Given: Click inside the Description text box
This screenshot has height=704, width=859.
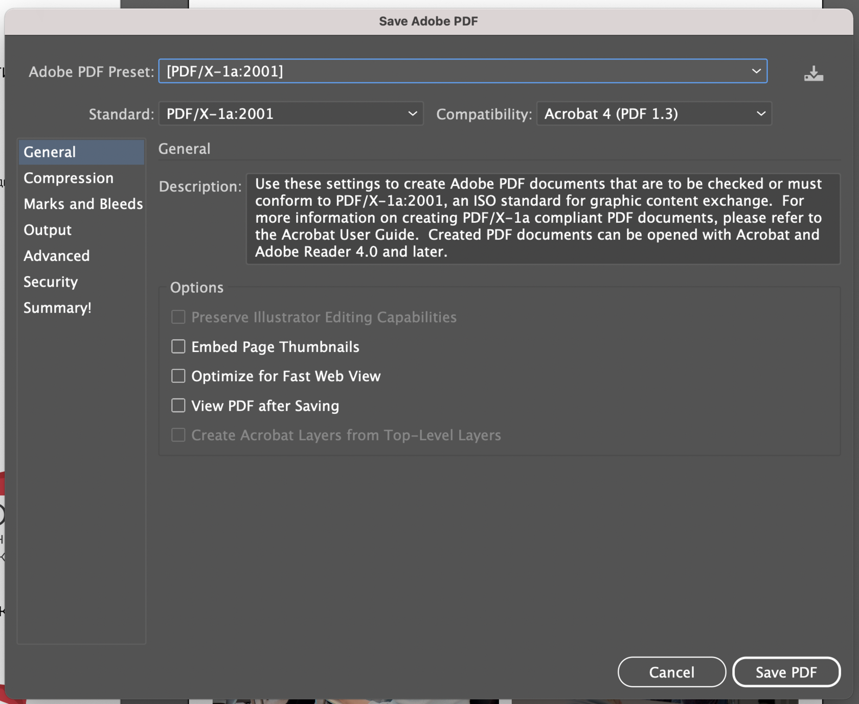Looking at the screenshot, I should 542,219.
